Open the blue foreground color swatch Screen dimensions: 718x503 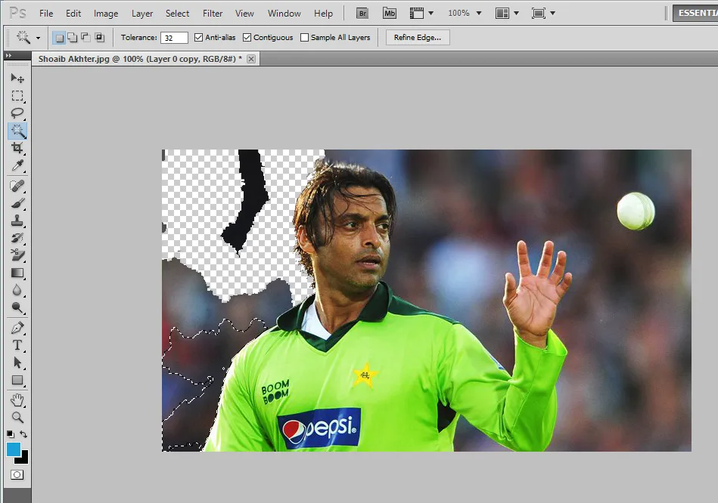point(13,449)
